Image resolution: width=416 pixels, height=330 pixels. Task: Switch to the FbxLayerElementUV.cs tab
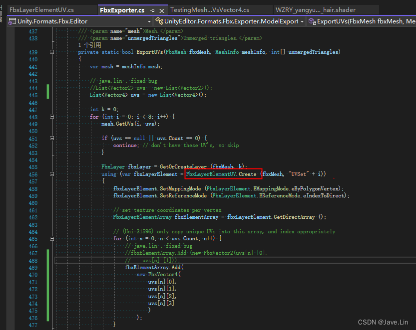(x=41, y=10)
